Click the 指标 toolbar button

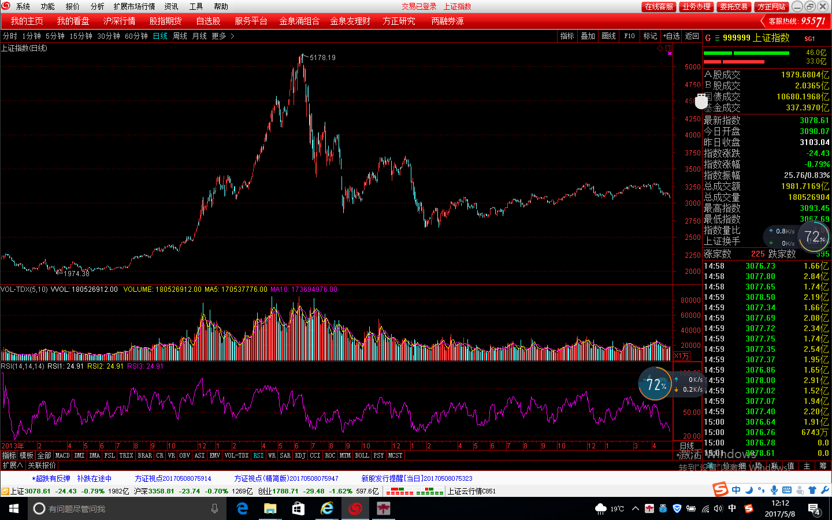(x=567, y=36)
